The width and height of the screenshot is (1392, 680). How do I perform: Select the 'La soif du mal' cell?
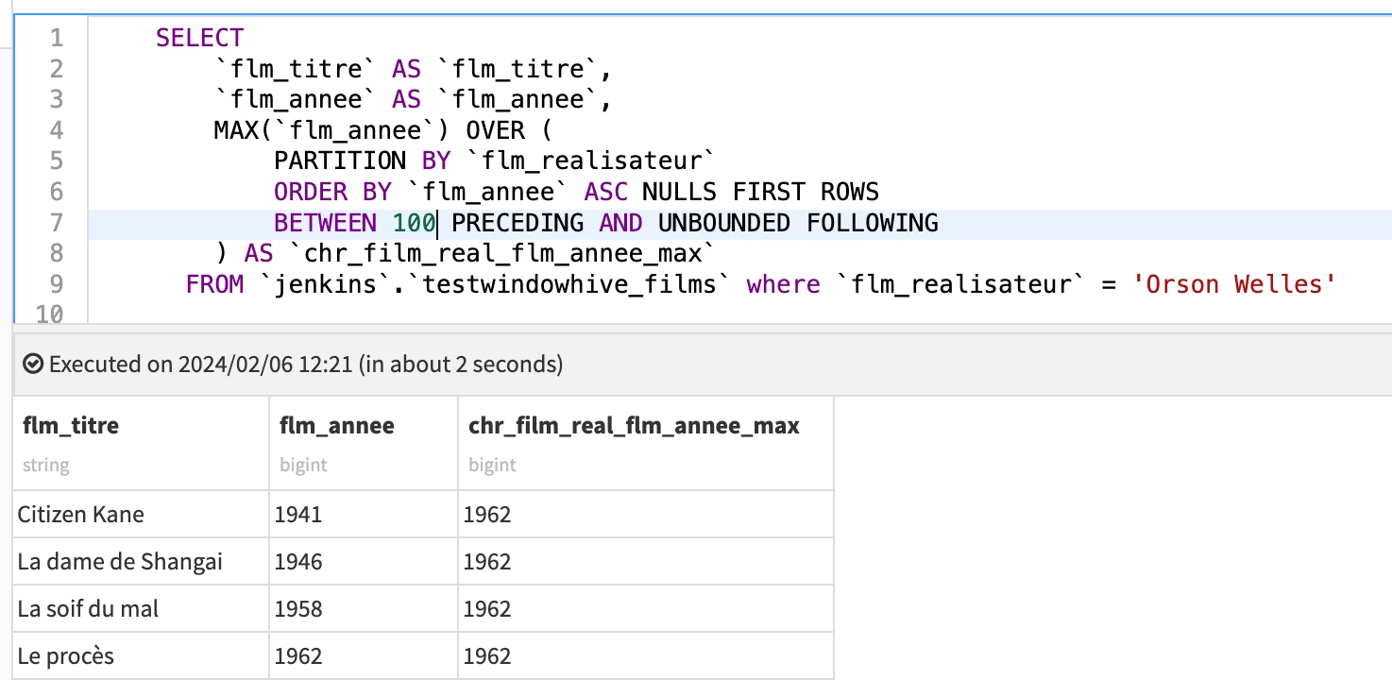click(142, 609)
